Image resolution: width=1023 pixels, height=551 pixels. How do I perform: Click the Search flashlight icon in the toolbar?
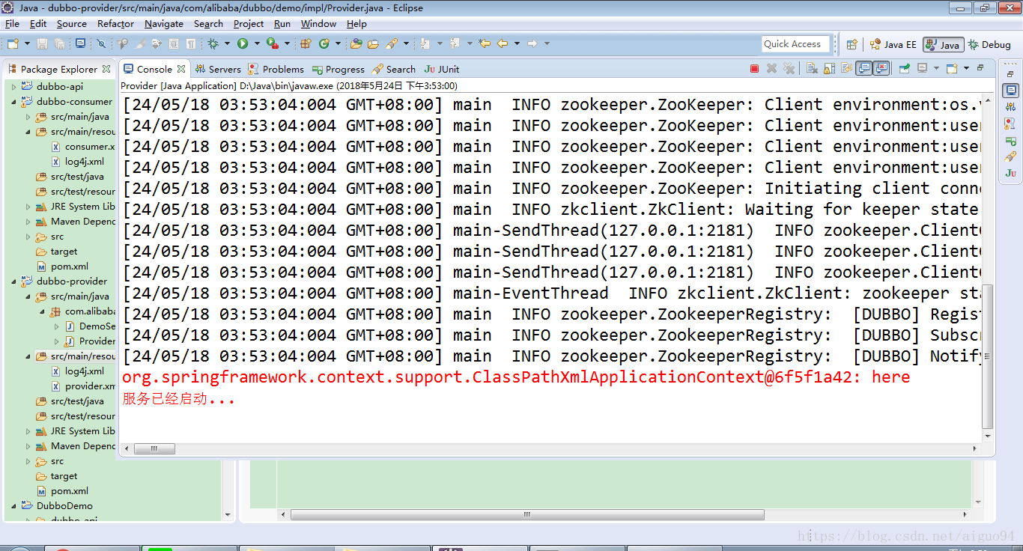tap(392, 44)
